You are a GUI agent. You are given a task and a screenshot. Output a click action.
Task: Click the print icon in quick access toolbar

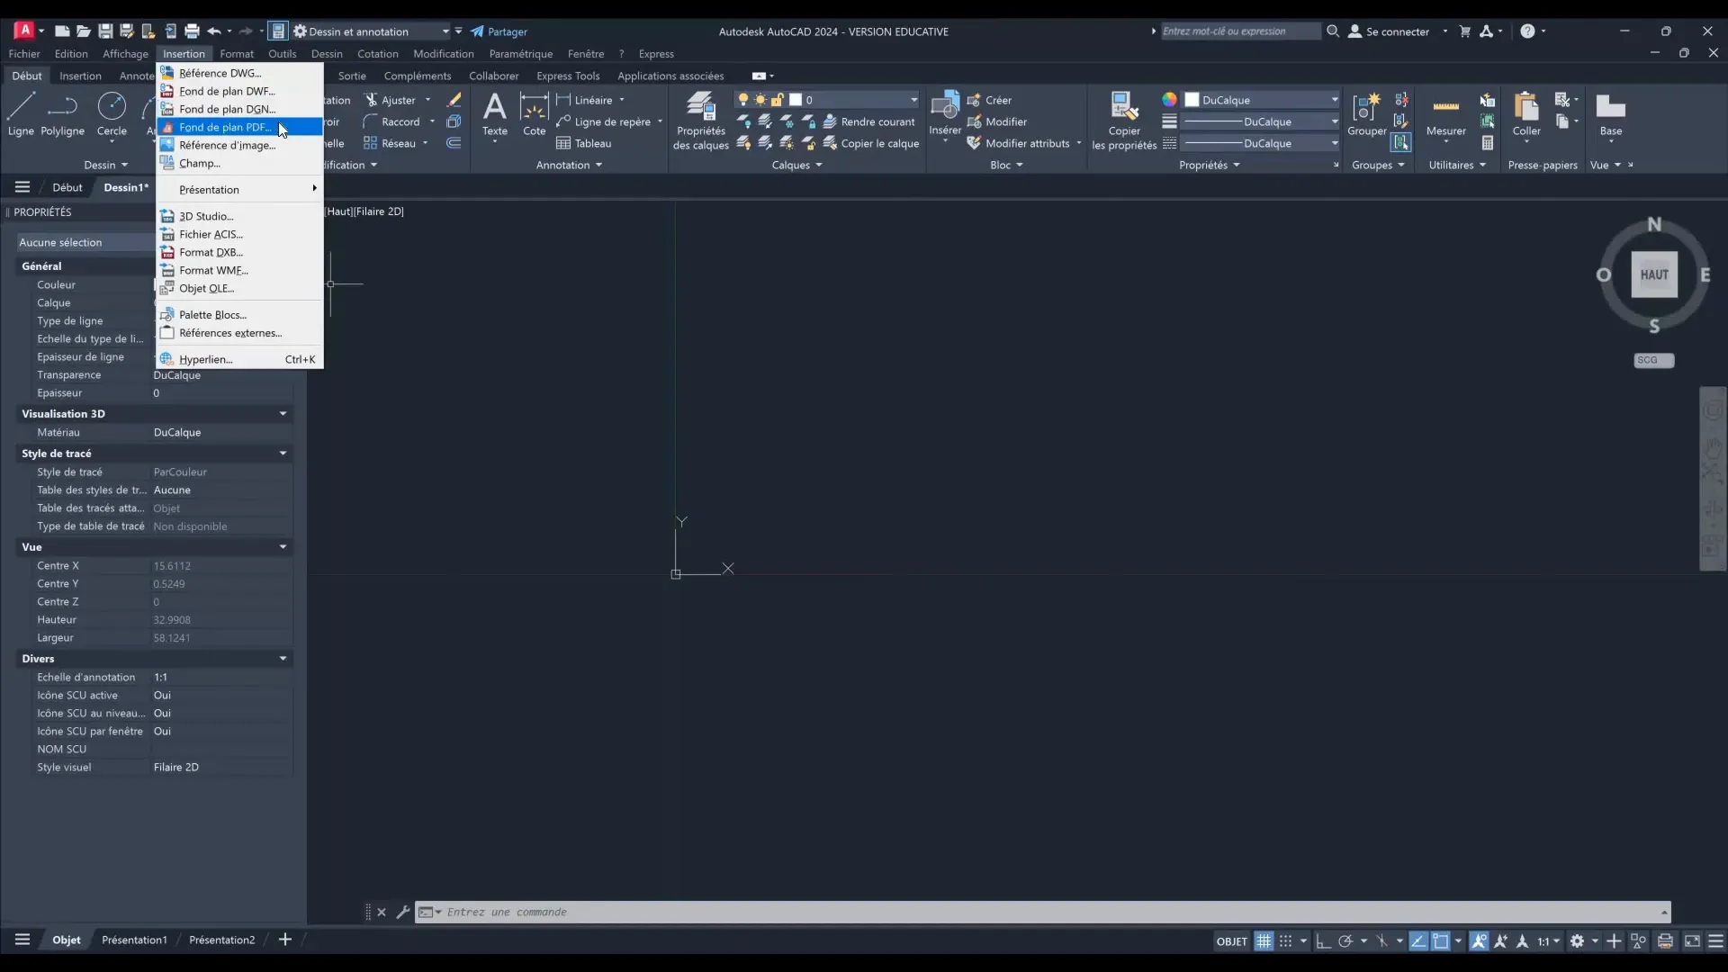(192, 31)
